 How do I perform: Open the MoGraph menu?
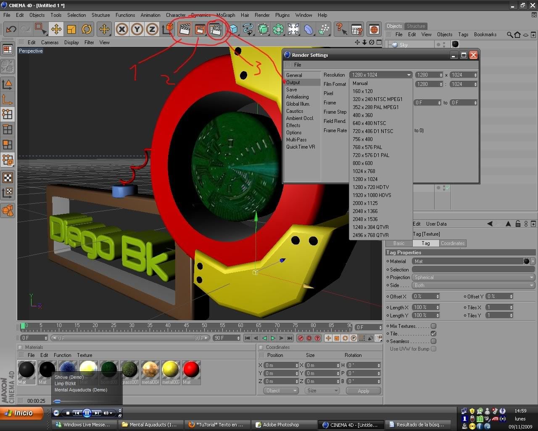tap(226, 15)
